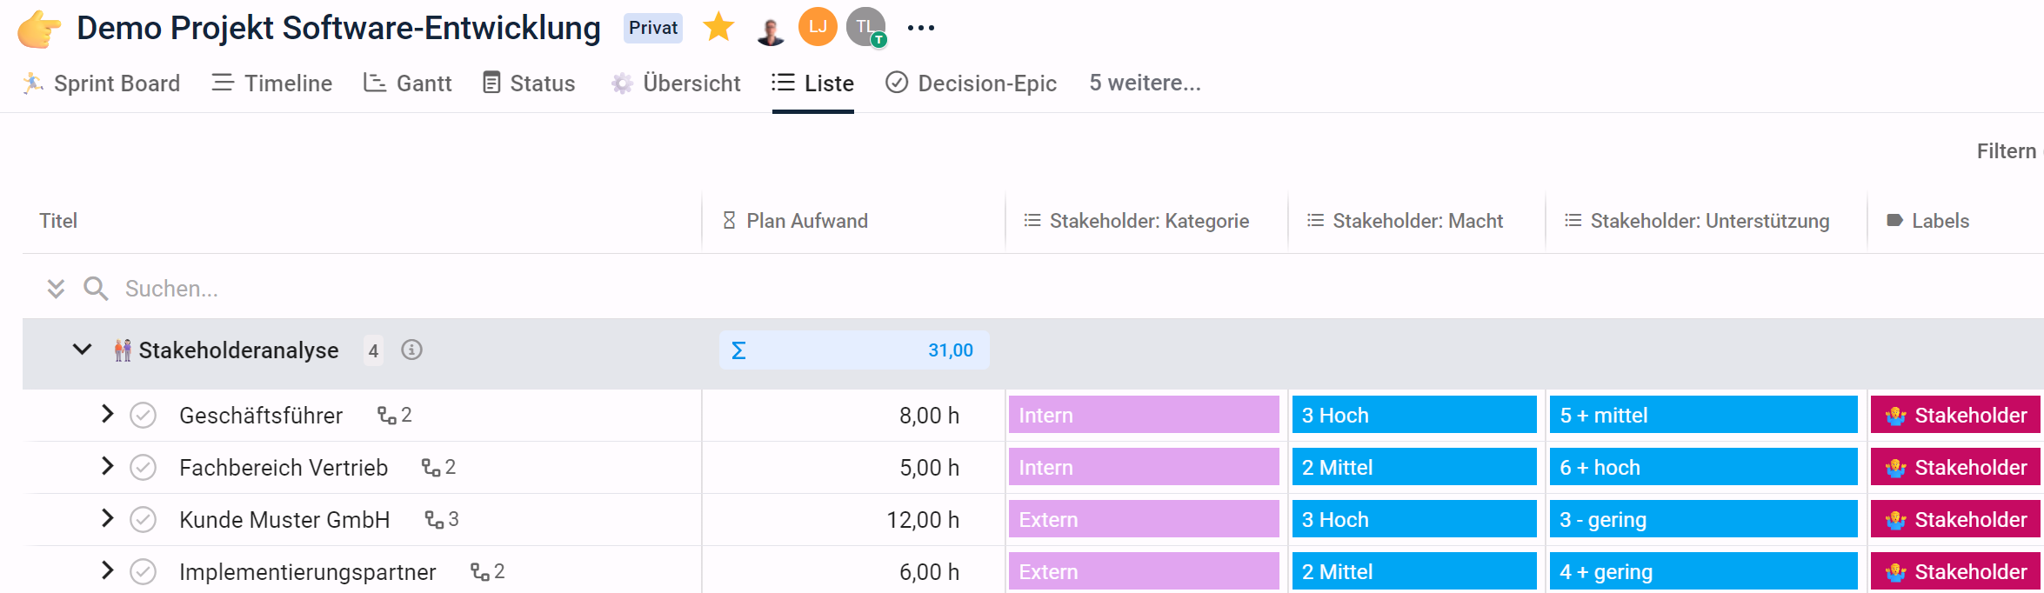The height and width of the screenshot is (593, 2044).
Task: Click the search magnifier icon
Action: (96, 289)
